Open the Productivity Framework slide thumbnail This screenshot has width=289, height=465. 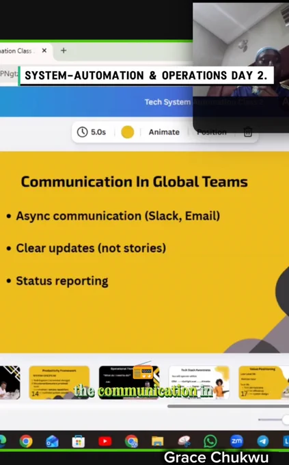59,382
